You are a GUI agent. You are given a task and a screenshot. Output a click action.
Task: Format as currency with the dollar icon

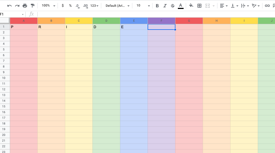click(63, 6)
